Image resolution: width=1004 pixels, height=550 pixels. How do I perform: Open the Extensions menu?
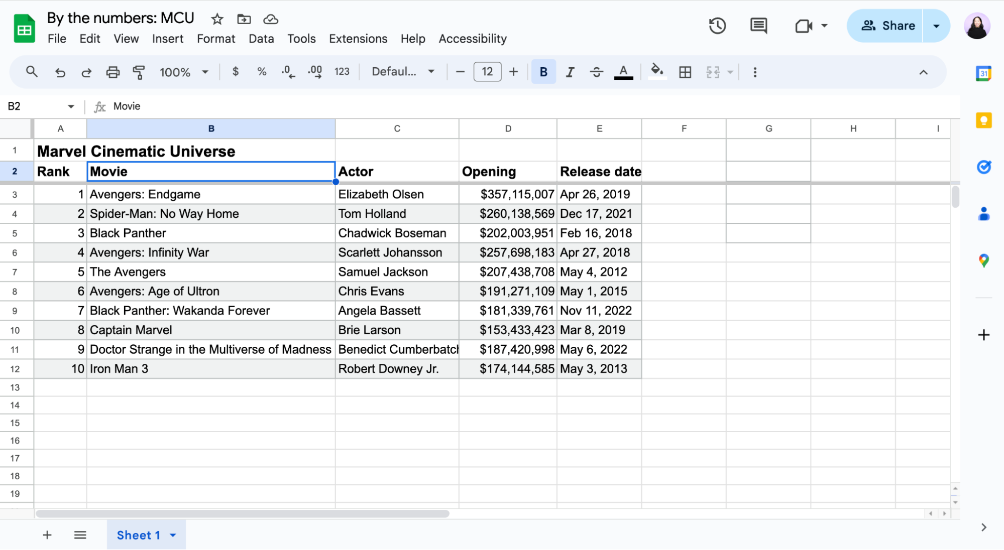pos(358,39)
